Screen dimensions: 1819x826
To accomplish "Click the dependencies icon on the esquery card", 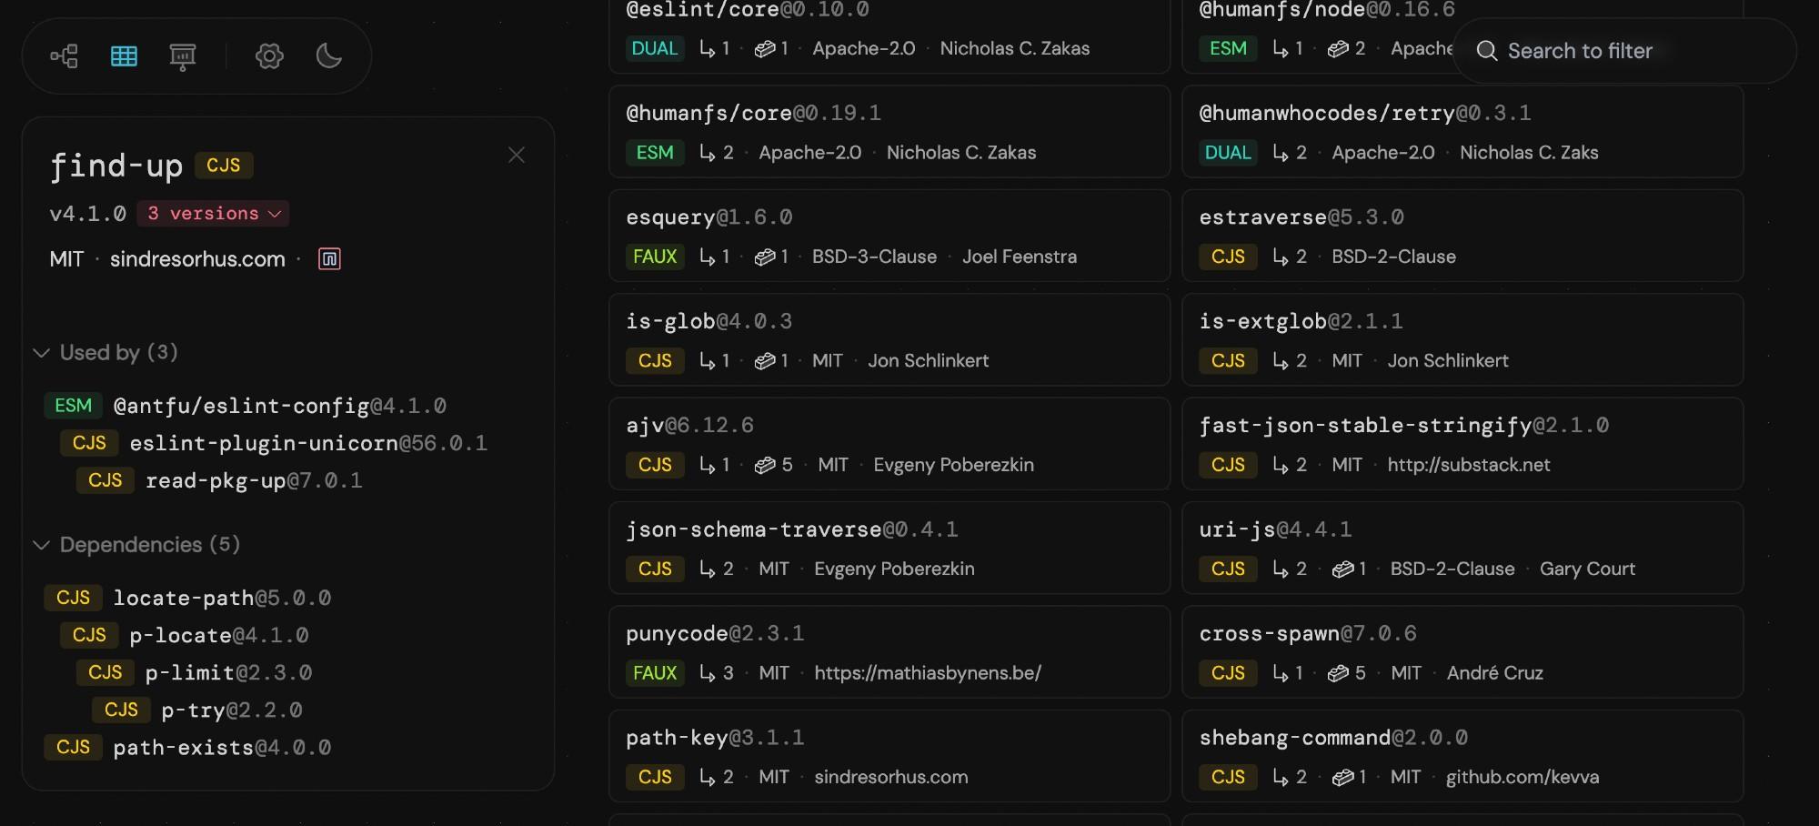I will click(765, 257).
